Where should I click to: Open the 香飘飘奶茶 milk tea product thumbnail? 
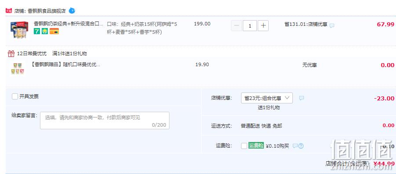click(x=19, y=30)
